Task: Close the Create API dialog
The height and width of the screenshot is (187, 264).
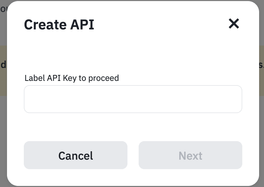Action: (x=234, y=24)
